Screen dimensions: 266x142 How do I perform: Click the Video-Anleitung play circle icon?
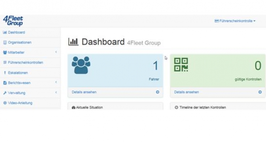coord(5,103)
